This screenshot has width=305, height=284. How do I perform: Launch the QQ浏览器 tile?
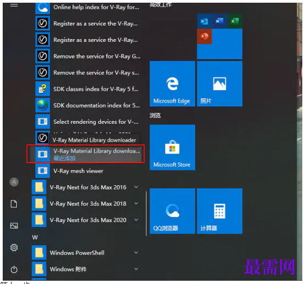point(172,211)
